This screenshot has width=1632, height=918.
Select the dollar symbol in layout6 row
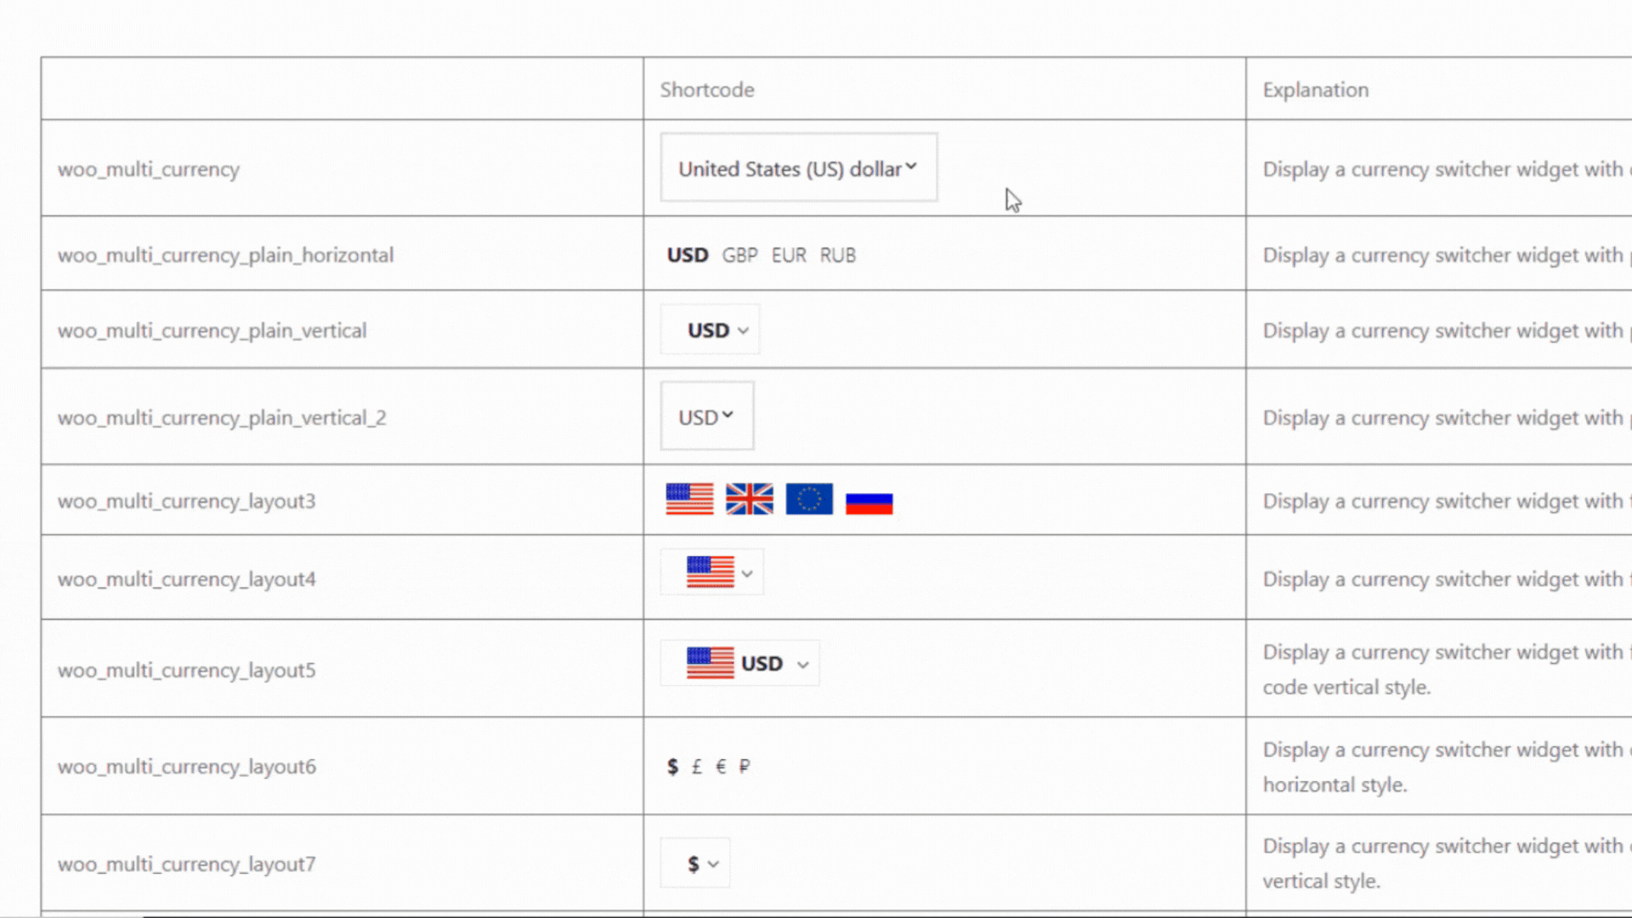pos(672,767)
